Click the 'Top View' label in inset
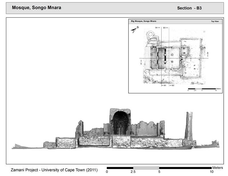This screenshot has height=176, width=228. 215,21
